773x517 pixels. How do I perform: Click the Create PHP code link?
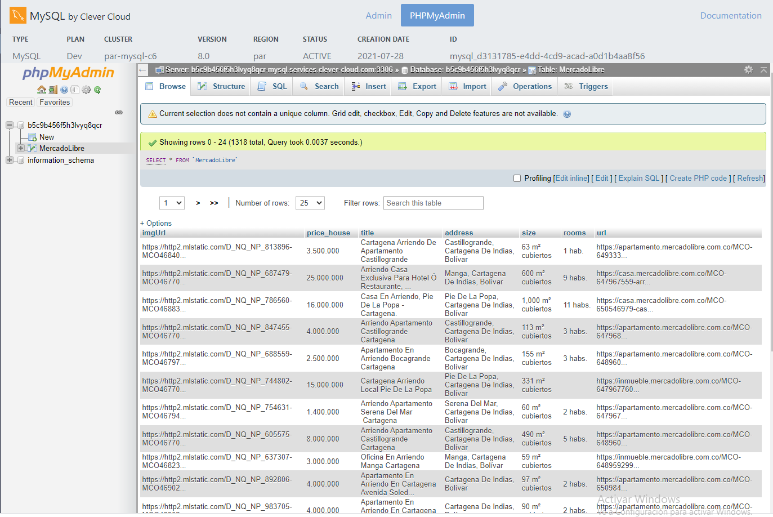click(x=698, y=178)
